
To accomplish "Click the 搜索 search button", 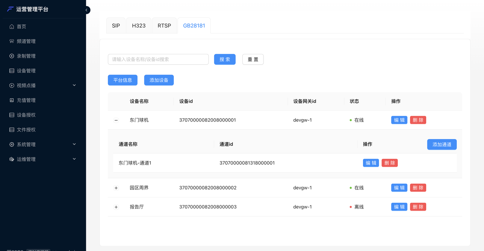I will 225,59.
